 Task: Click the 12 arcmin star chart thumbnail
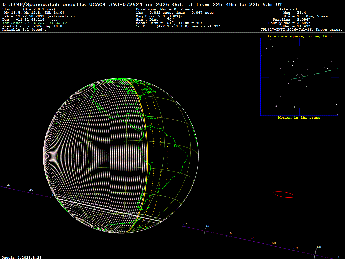click(299, 77)
